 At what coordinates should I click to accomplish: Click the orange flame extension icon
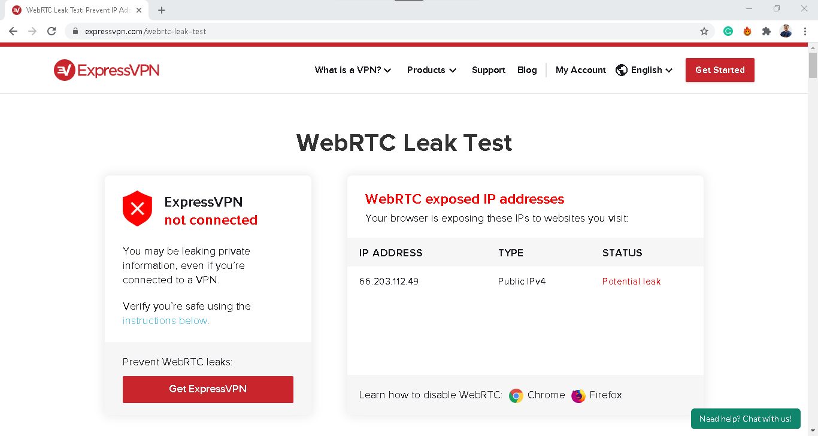point(747,31)
